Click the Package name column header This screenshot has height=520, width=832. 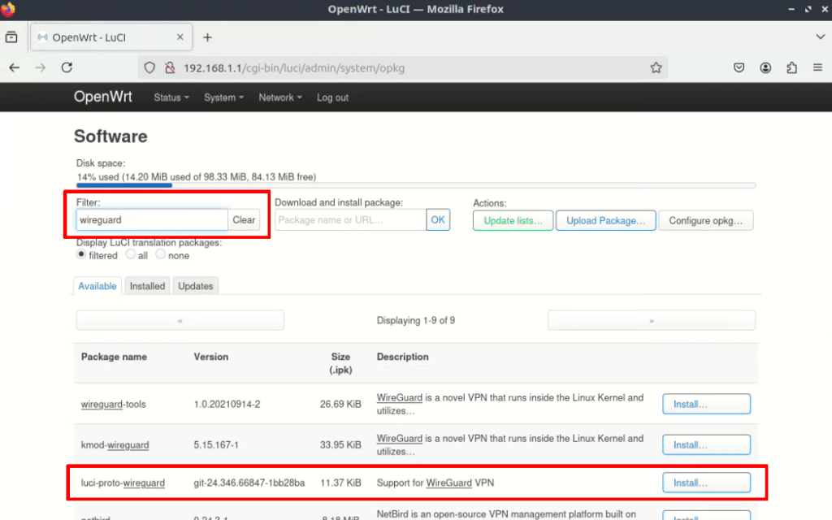click(x=114, y=357)
